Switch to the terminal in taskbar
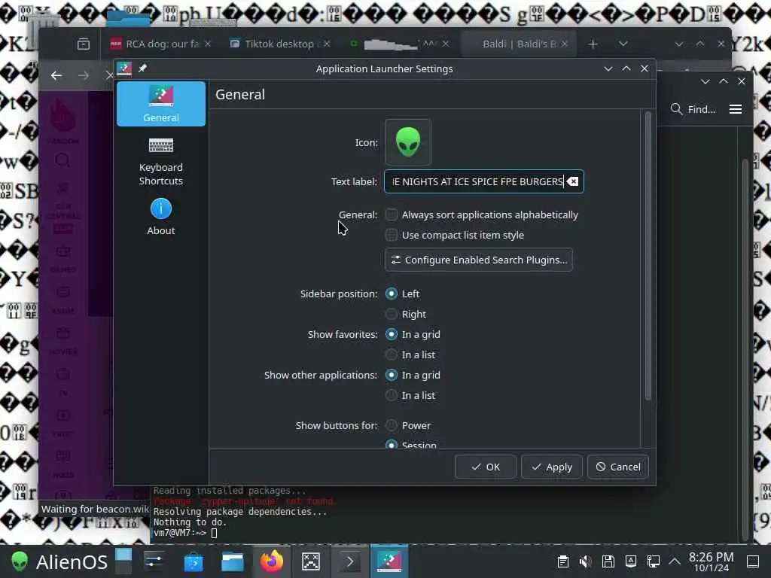771x578 pixels. tap(350, 561)
